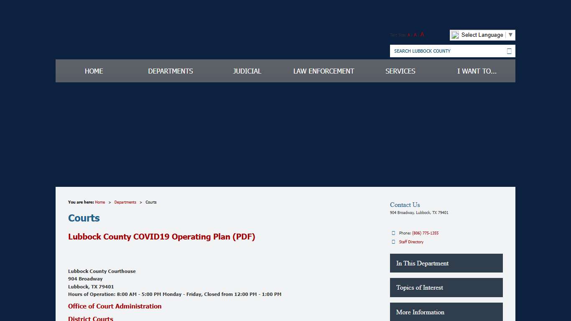This screenshot has width=571, height=321.
Task: Open Lubbock County COVID19 Operating Plan PDF
Action: coord(161,237)
